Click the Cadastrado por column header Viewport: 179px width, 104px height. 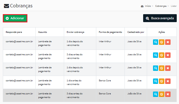136,32
